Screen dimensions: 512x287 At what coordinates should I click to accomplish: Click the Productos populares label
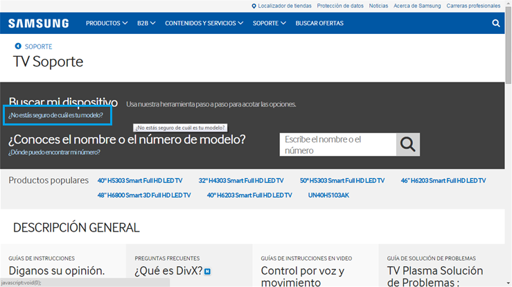point(48,180)
